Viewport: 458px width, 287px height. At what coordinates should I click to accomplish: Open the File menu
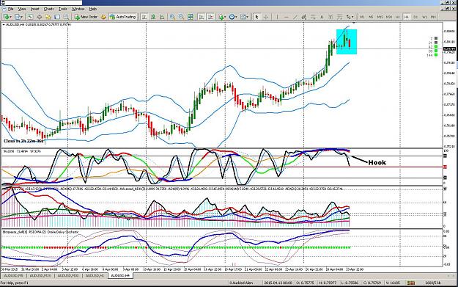click(10, 9)
